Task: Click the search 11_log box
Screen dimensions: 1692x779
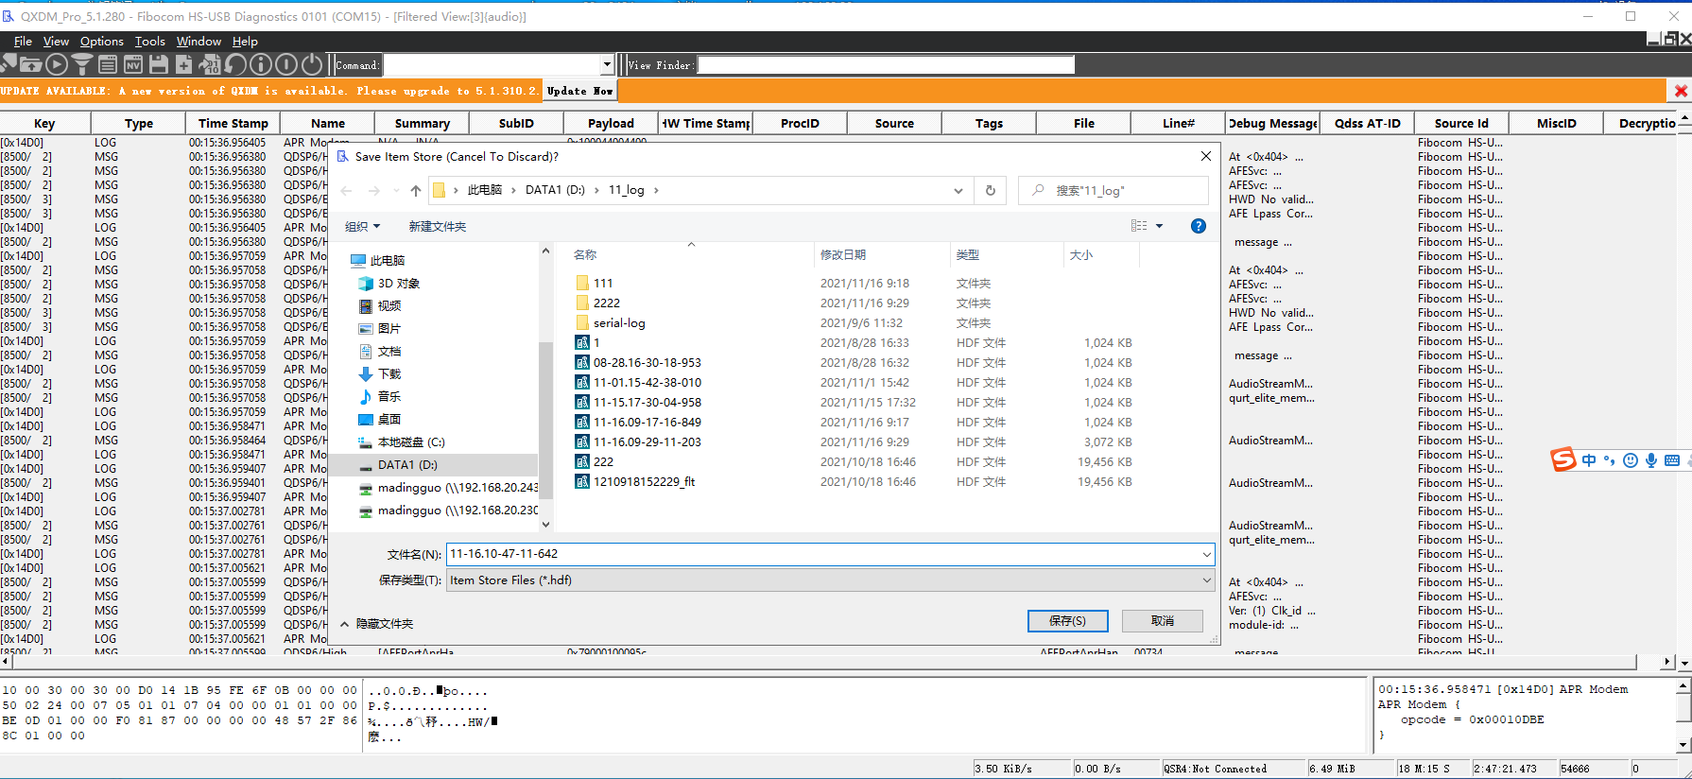Action: (x=1114, y=190)
